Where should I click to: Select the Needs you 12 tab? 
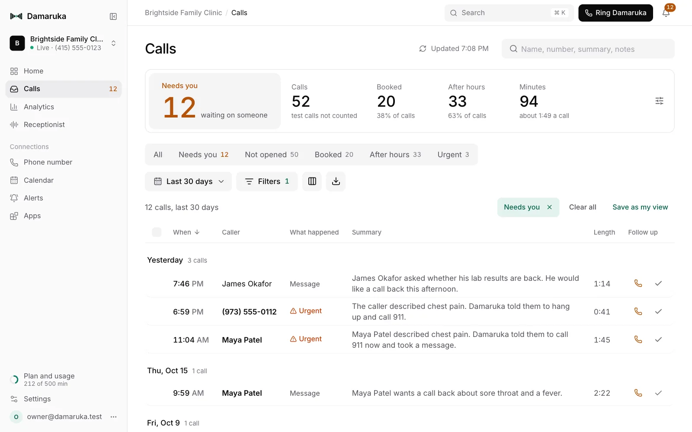203,155
